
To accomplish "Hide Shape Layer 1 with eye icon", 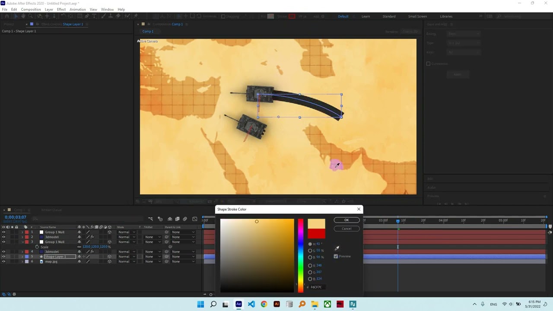I will (x=3, y=257).
